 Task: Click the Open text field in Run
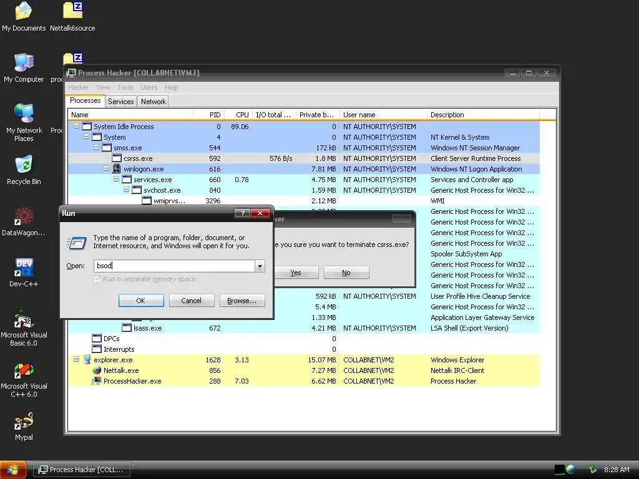click(175, 266)
